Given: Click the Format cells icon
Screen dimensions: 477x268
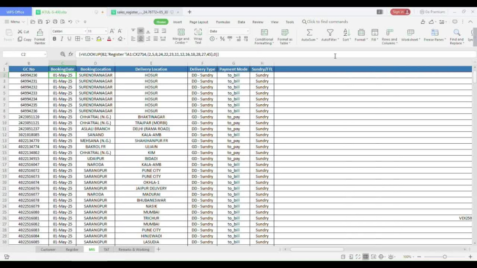Looking at the screenshot, I should pyautogui.click(x=362, y=32).
